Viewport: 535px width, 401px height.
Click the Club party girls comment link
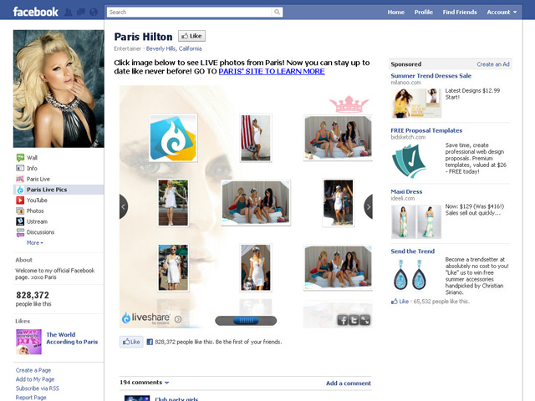(176, 399)
